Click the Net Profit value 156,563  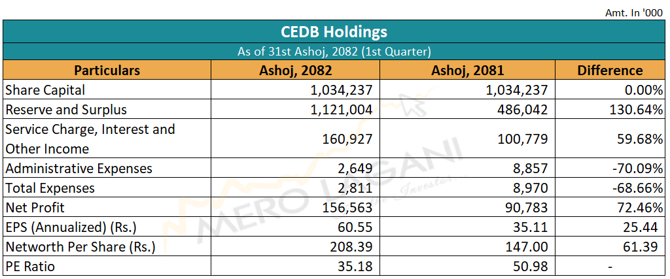point(347,208)
